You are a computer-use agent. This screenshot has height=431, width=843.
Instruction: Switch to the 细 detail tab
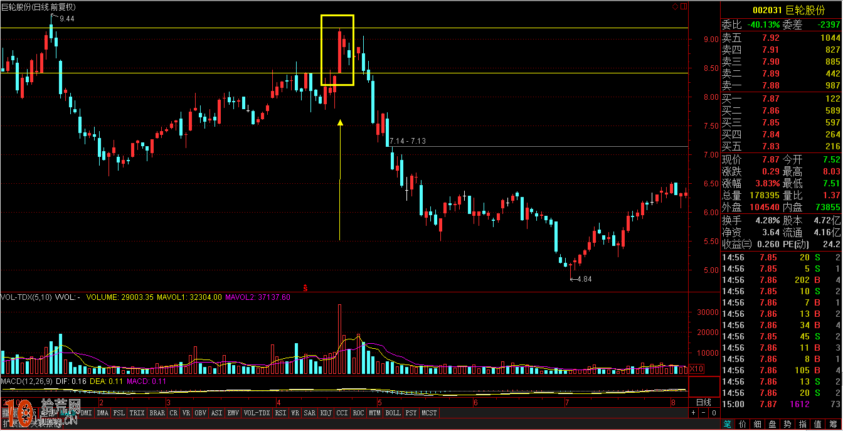pos(758,424)
